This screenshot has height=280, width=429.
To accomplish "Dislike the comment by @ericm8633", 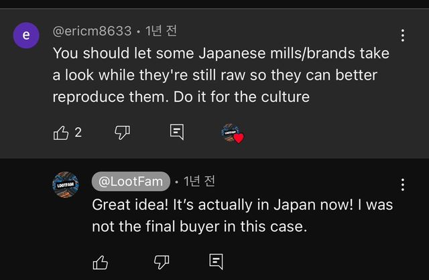I will [122, 133].
